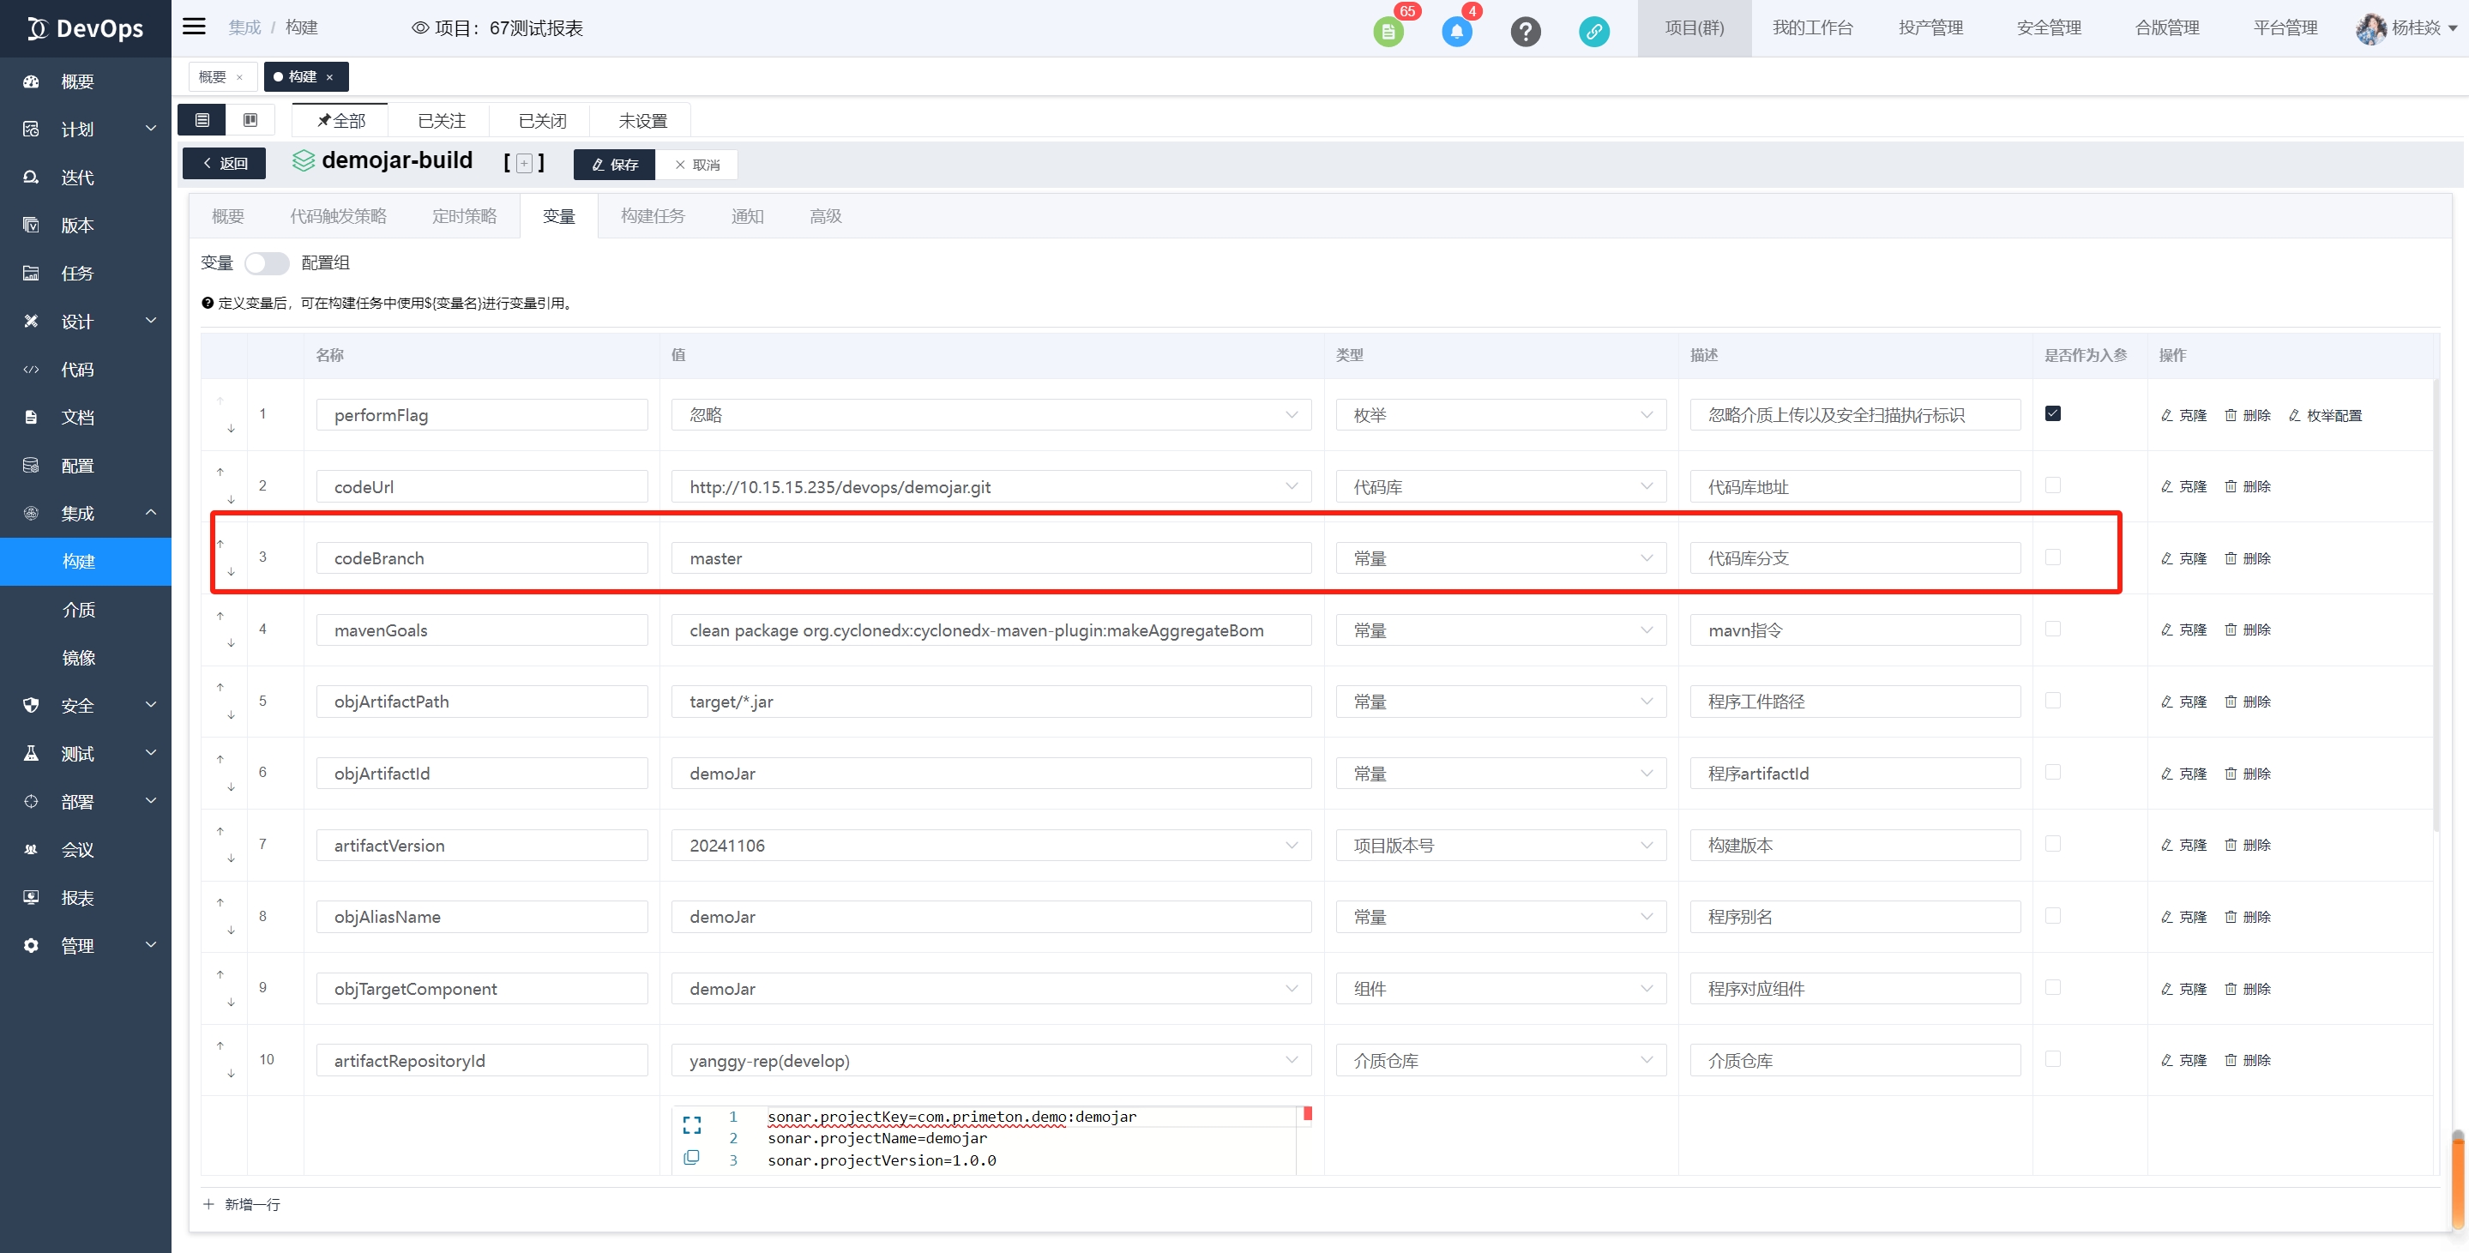Check the codeUrl 是否作为入参 checkbox

(2052, 485)
